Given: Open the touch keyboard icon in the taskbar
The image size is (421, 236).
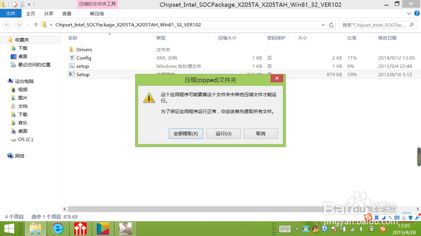Looking at the screenshot, I should (x=285, y=229).
